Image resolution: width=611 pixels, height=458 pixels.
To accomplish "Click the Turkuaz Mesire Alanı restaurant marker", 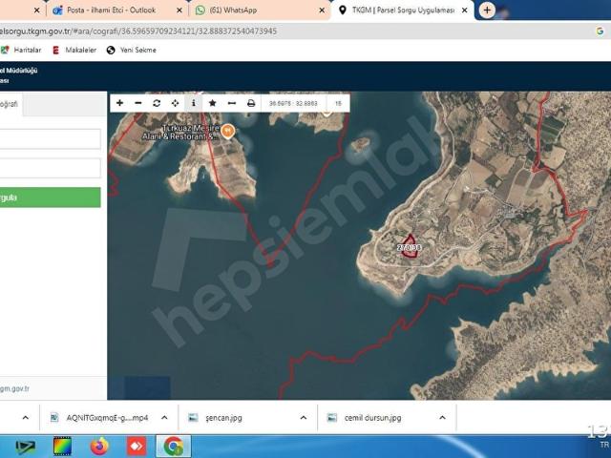I will (x=227, y=132).
